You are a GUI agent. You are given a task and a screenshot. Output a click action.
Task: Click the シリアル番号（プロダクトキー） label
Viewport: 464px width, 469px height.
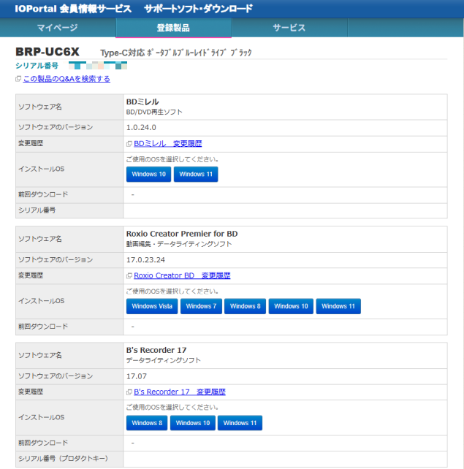pos(64,458)
